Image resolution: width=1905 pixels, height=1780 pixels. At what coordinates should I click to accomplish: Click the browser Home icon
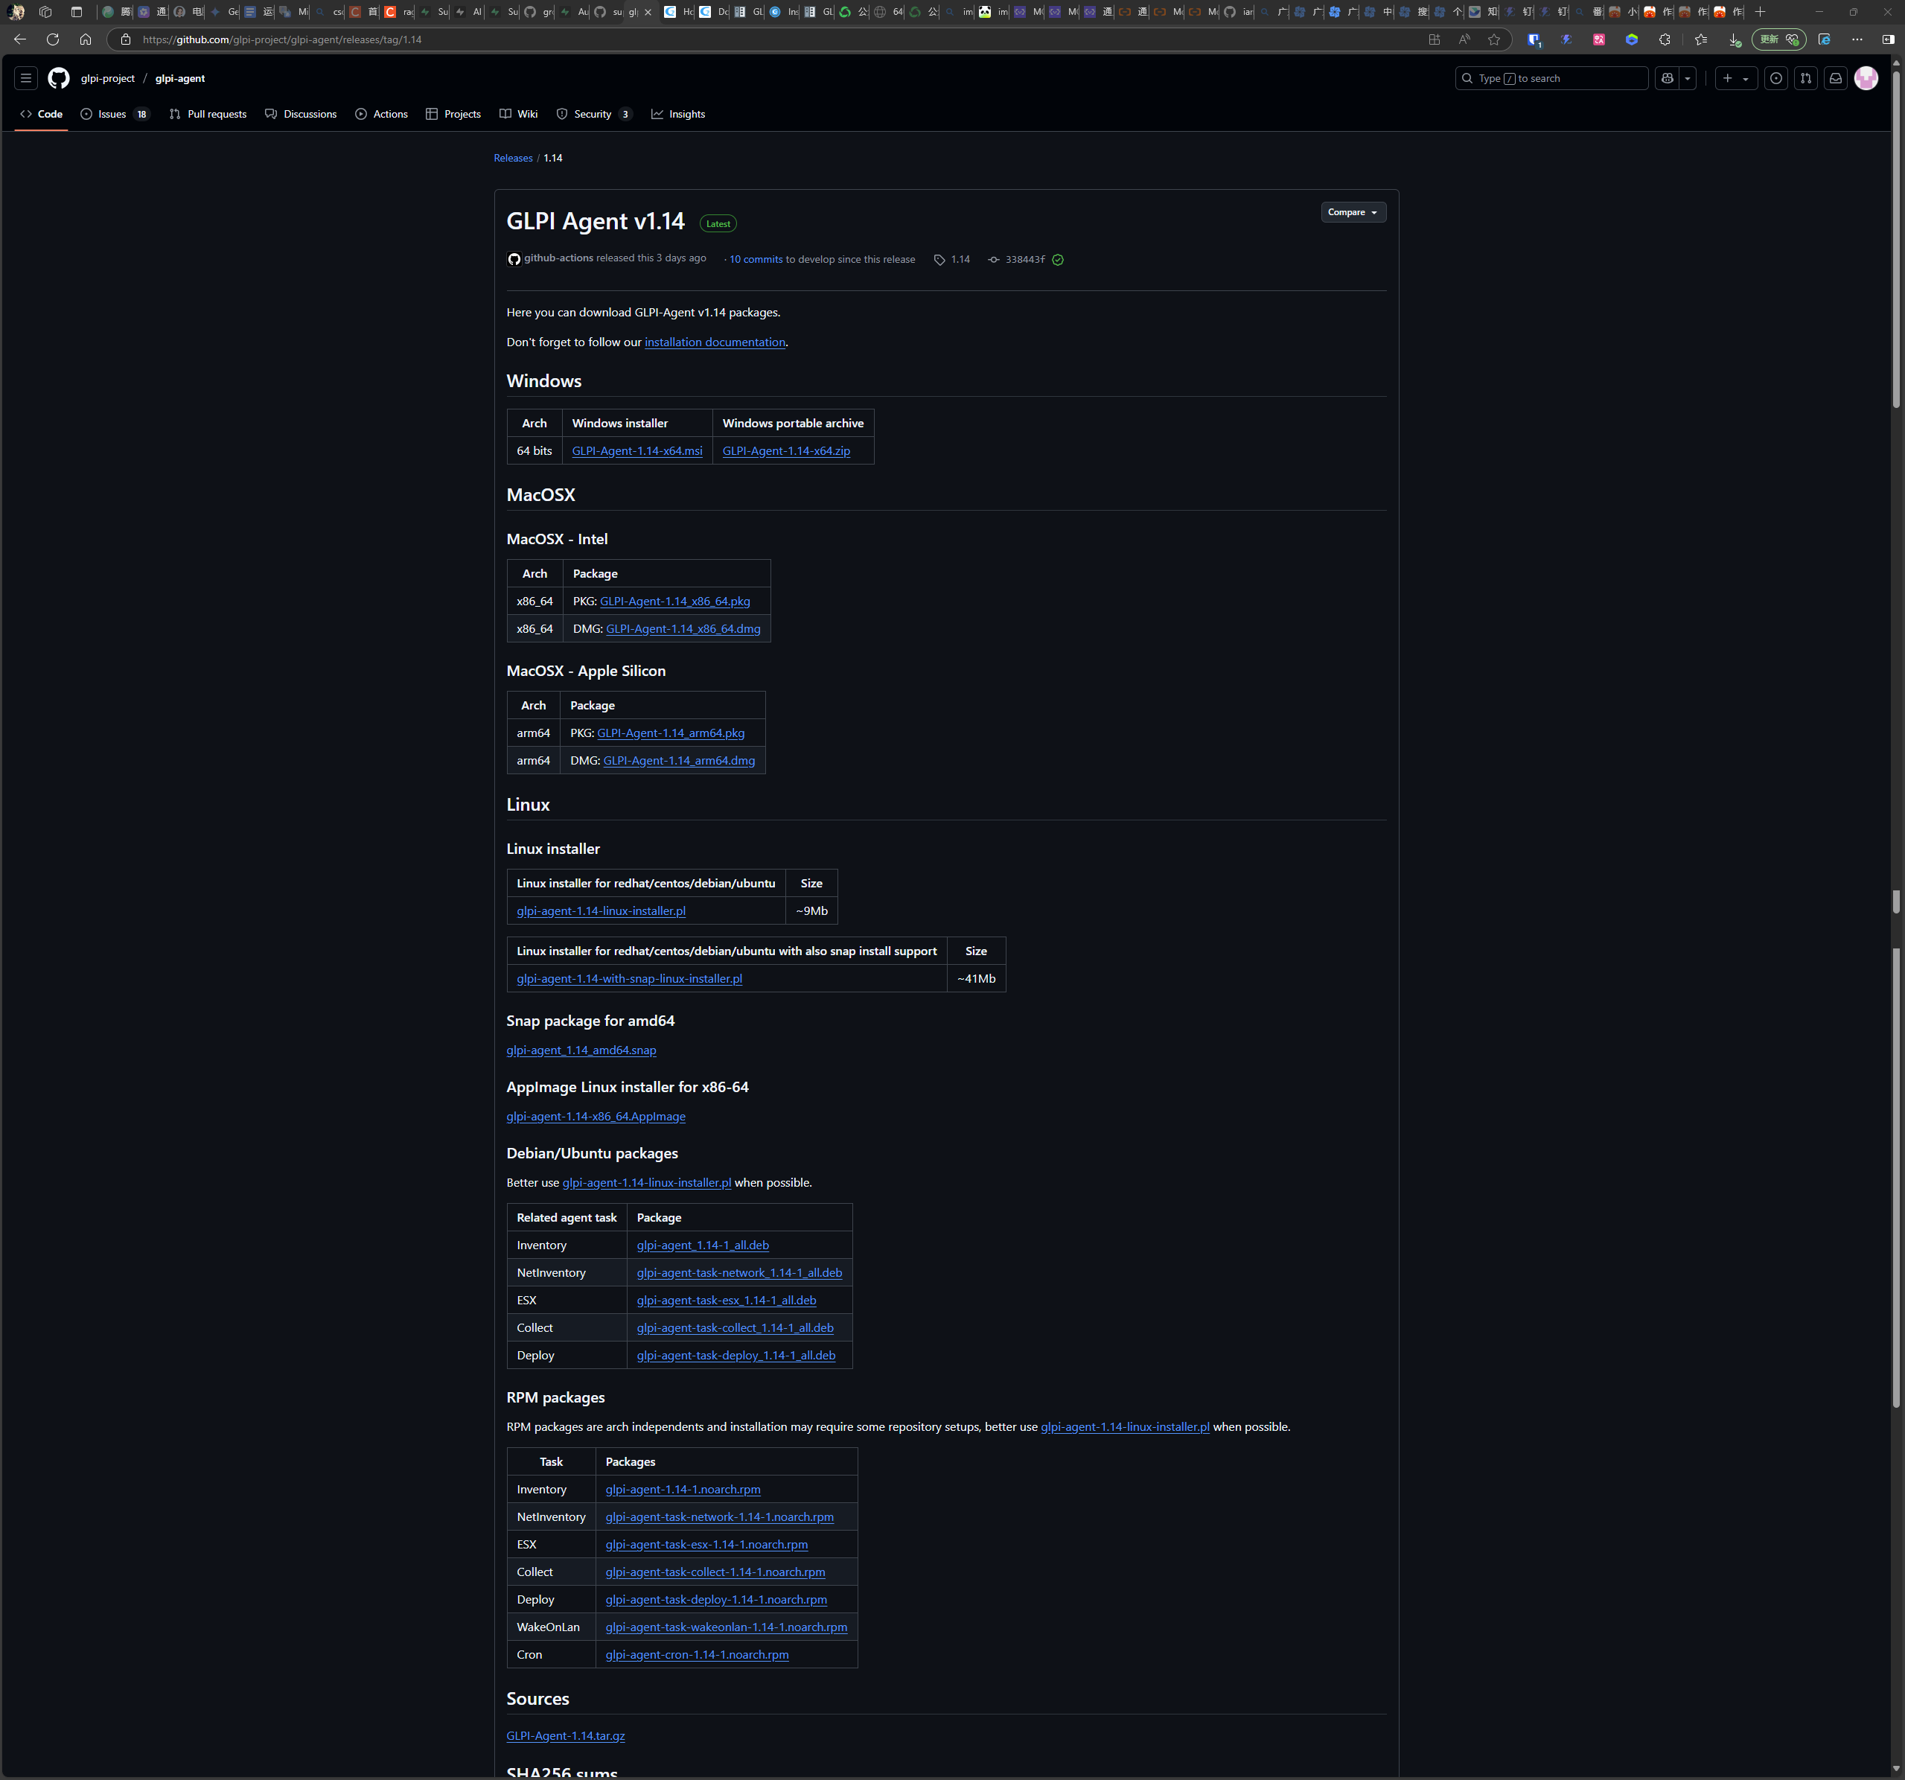pos(86,39)
